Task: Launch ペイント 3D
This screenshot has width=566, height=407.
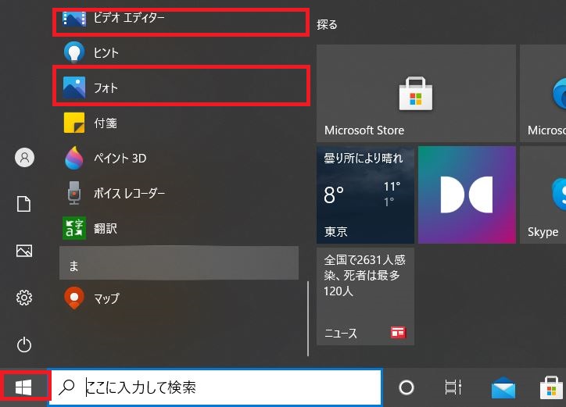Action: [x=179, y=158]
